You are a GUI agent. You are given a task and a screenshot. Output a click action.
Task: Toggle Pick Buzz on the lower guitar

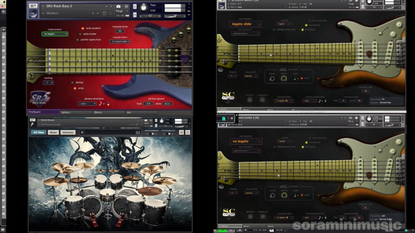[x=303, y=147]
